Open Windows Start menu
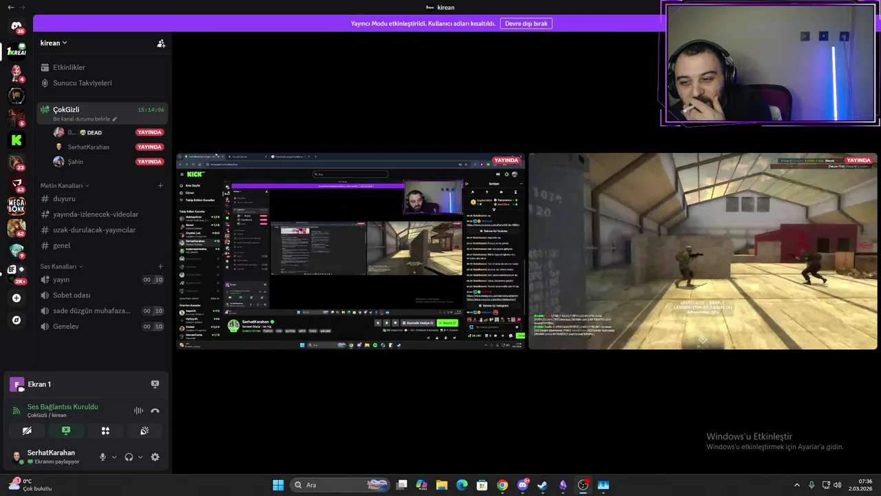Image resolution: width=881 pixels, height=496 pixels. click(x=278, y=485)
